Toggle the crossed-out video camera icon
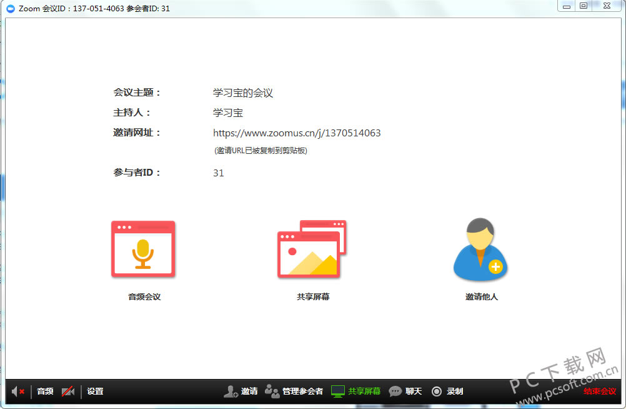The width and height of the screenshot is (626, 409). [x=68, y=391]
